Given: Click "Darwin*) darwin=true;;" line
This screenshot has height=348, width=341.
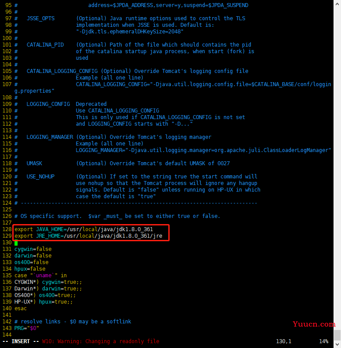Looking at the screenshot, I should 48,289.
